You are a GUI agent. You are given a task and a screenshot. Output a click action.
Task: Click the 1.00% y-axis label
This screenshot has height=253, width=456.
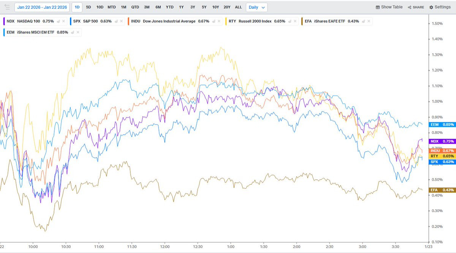(437, 101)
